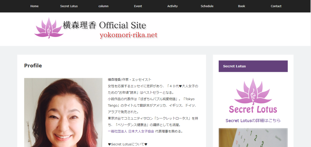The width and height of the screenshot is (311, 147).
Task: Click the profile photo of the woman
Action: 63,113
